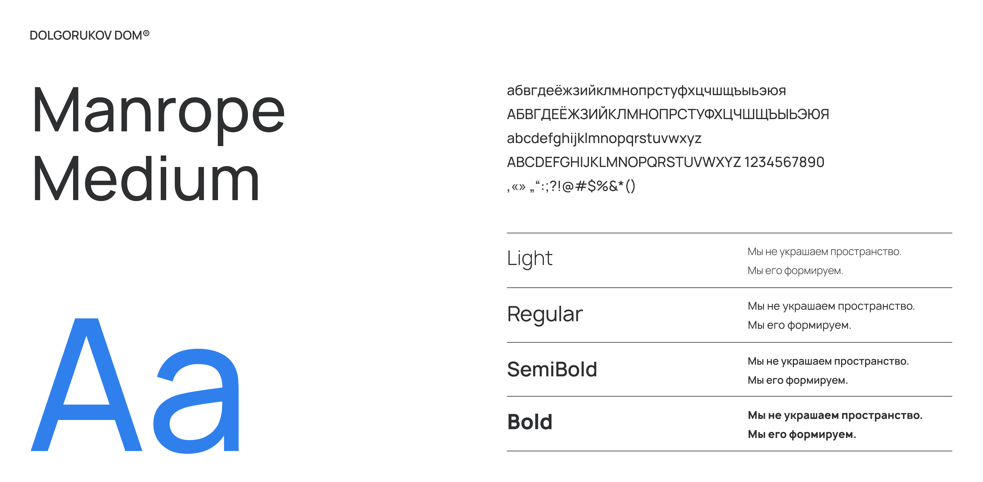The height and width of the screenshot is (482, 983).
Task: Click the digits 1234567890
Action: coord(784,162)
